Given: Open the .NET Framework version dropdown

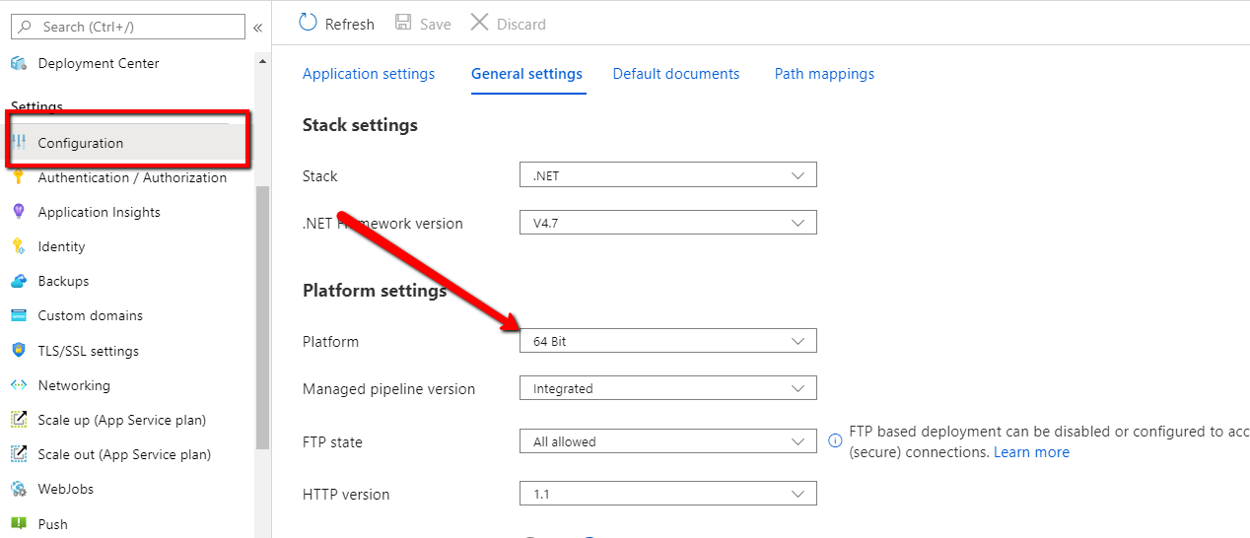Looking at the screenshot, I should pos(667,223).
